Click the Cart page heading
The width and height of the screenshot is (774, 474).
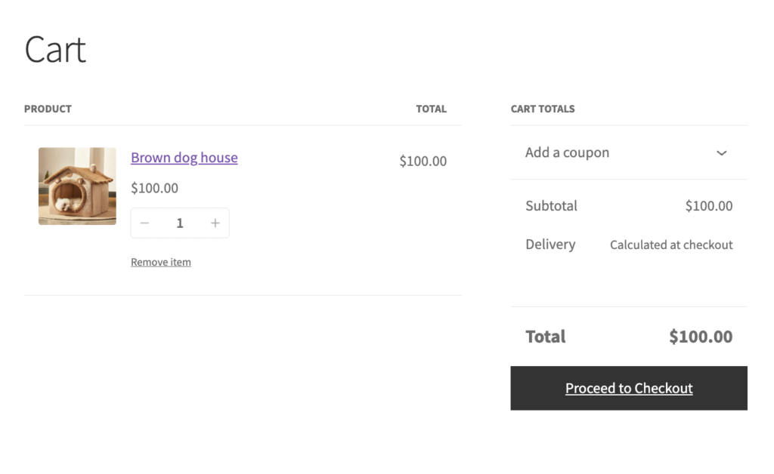pos(55,50)
